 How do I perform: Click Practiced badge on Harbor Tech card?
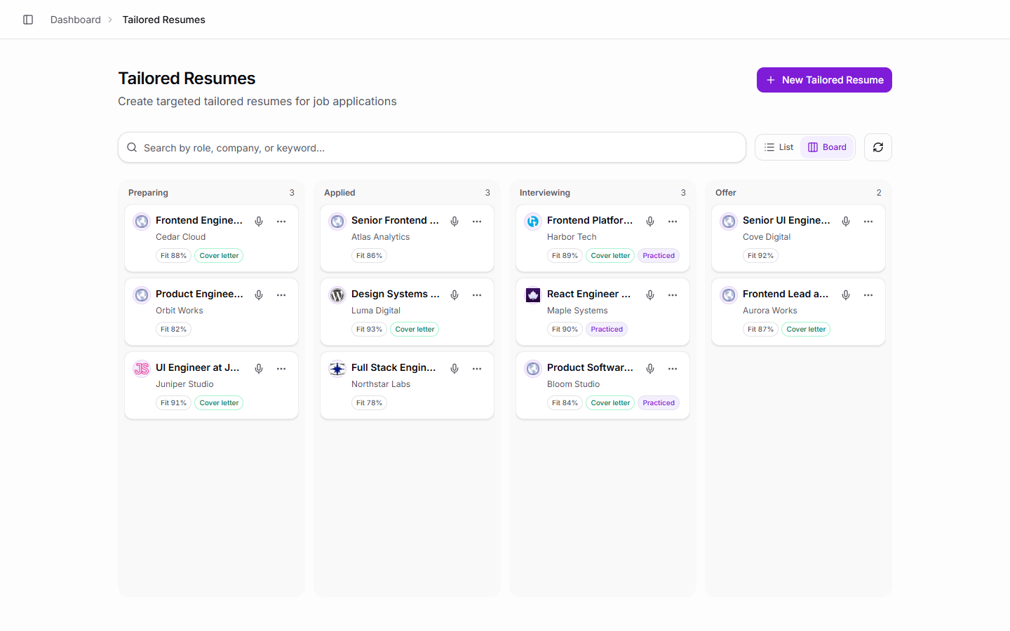point(659,256)
